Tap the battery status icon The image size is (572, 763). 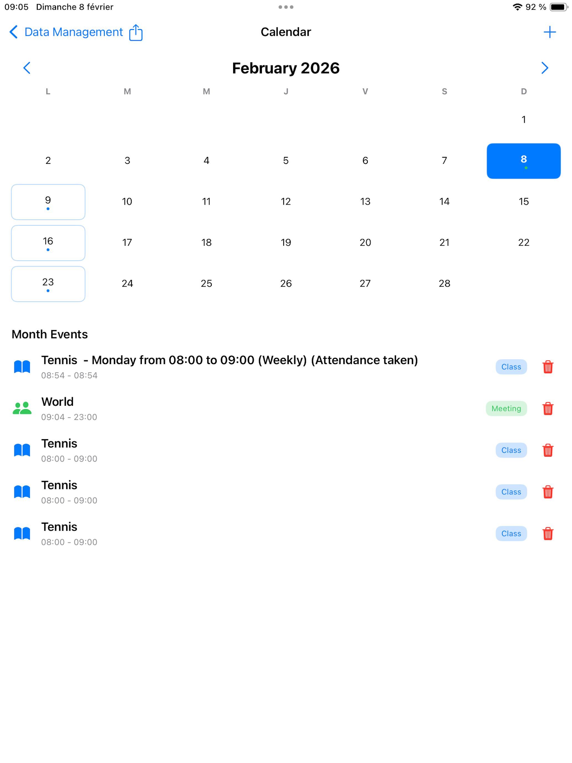coord(558,7)
